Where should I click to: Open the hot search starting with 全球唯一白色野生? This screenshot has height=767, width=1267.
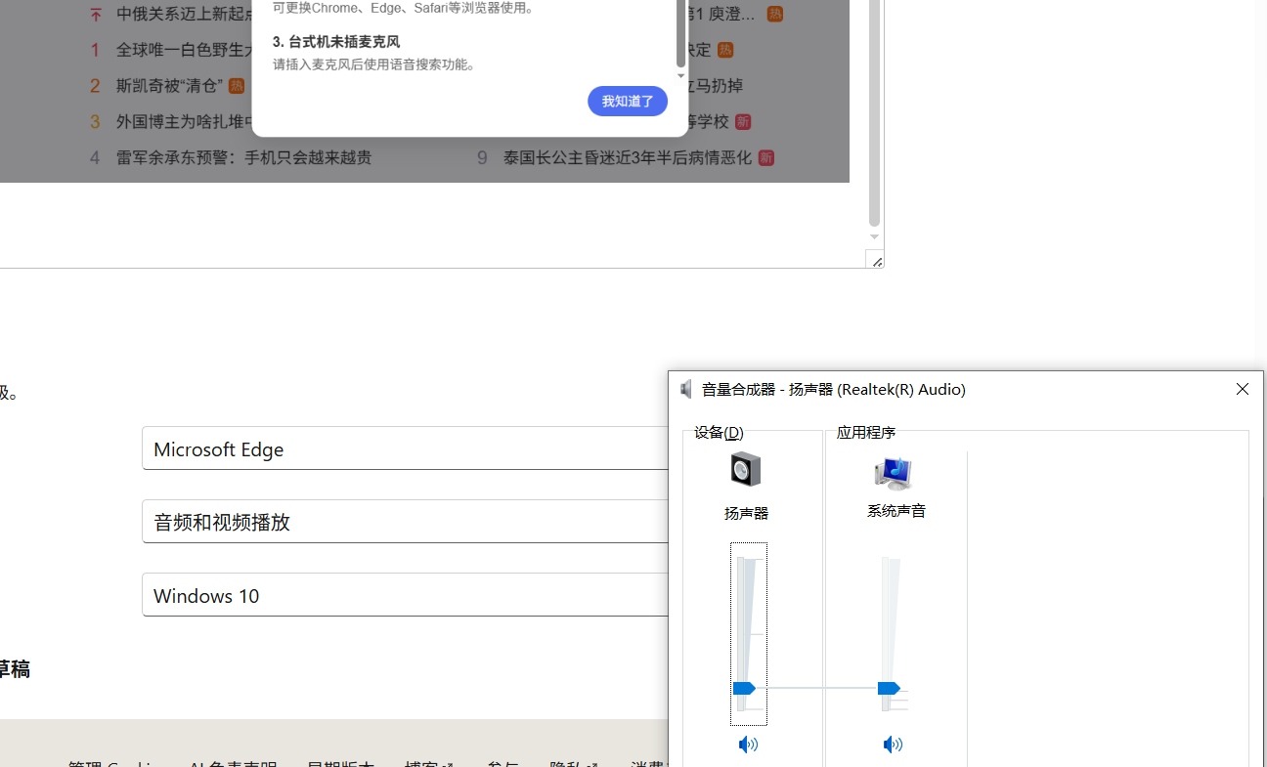tap(184, 50)
